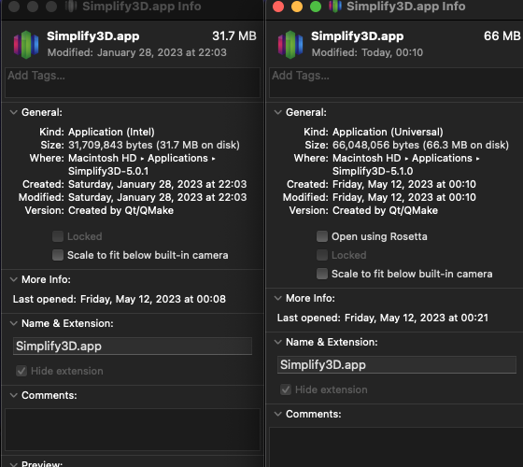Click Add Tags field in left window
The height and width of the screenshot is (467, 523).
133,83
